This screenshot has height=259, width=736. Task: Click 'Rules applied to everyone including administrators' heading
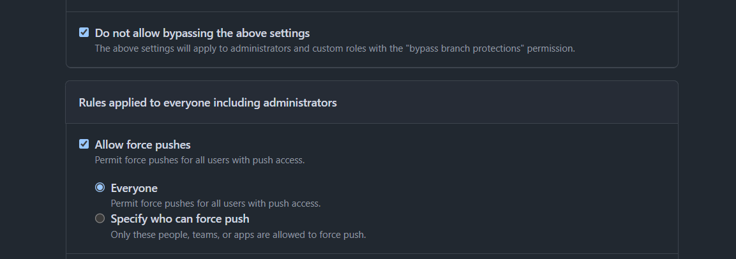pos(207,102)
